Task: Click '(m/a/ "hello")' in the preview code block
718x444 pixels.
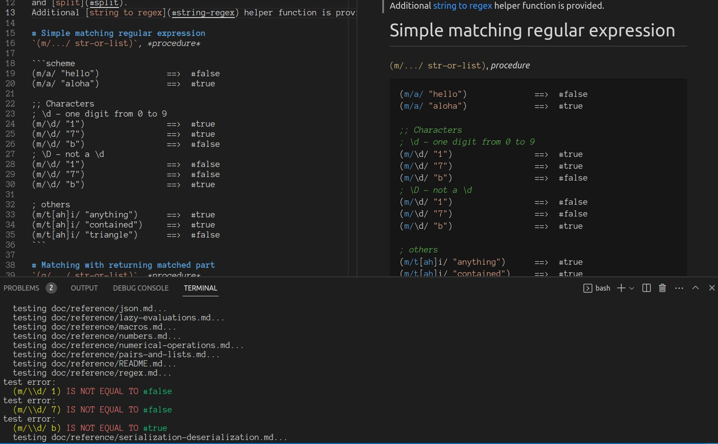Action: pos(433,94)
